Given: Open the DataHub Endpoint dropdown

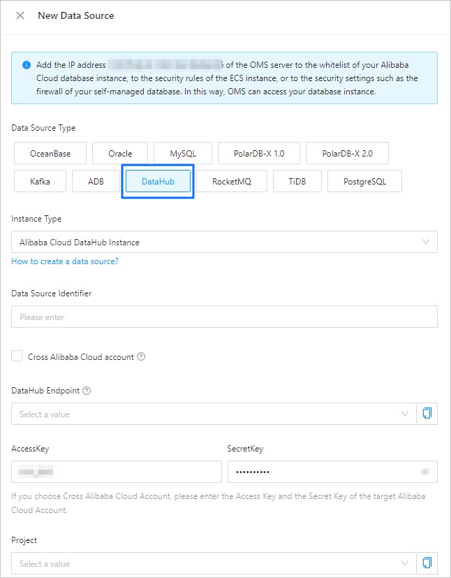Looking at the screenshot, I should [x=214, y=414].
